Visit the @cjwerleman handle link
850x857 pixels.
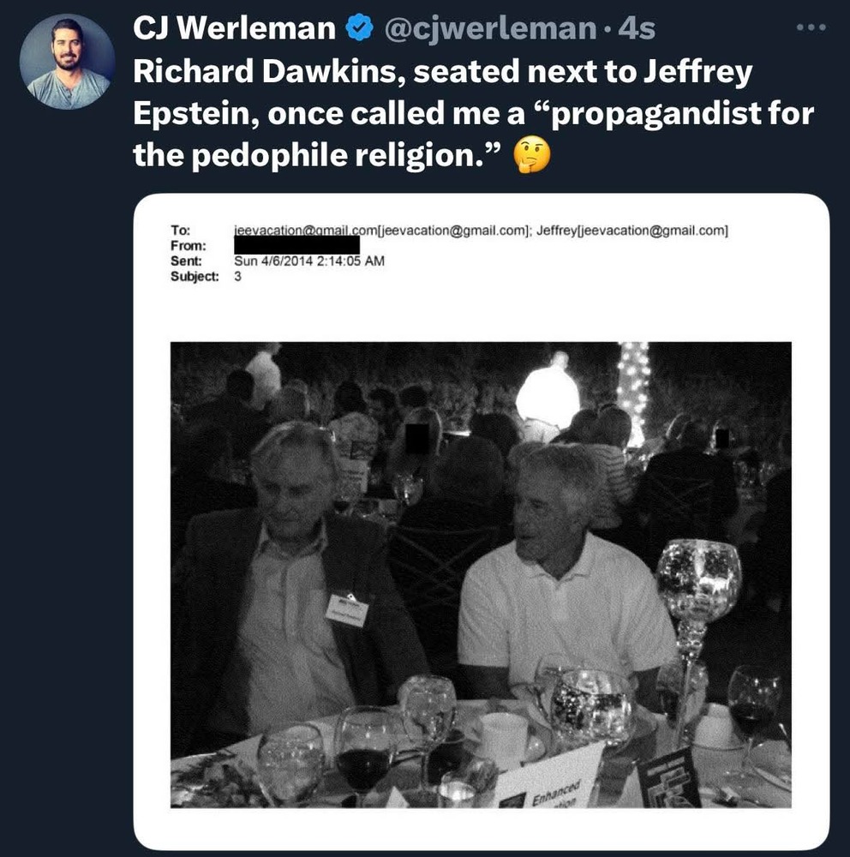coord(490,28)
